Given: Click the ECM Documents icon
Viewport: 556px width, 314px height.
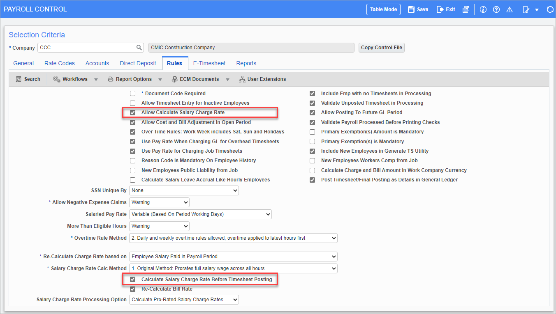Looking at the screenshot, I should [175, 79].
